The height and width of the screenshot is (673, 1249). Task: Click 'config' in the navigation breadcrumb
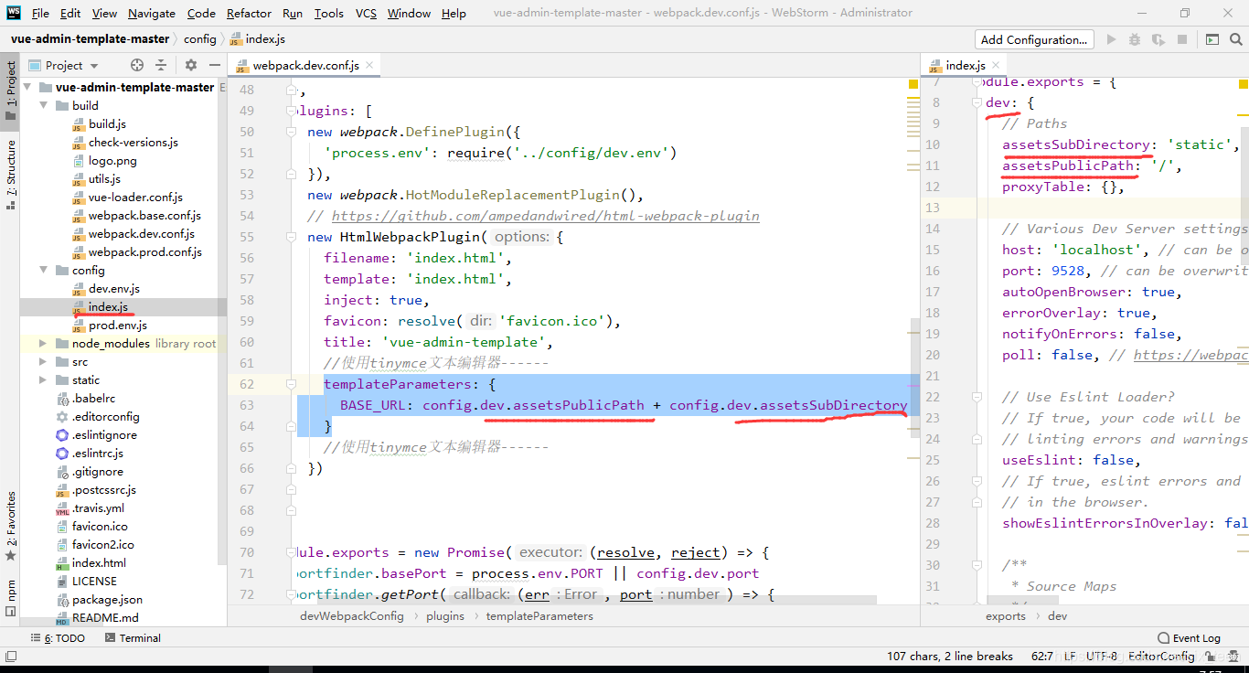(200, 39)
